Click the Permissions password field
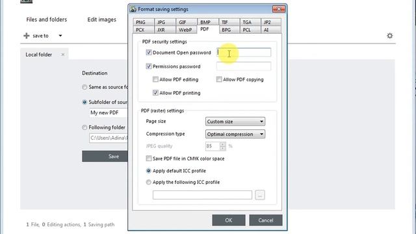This screenshot has height=234, width=416. click(244, 66)
